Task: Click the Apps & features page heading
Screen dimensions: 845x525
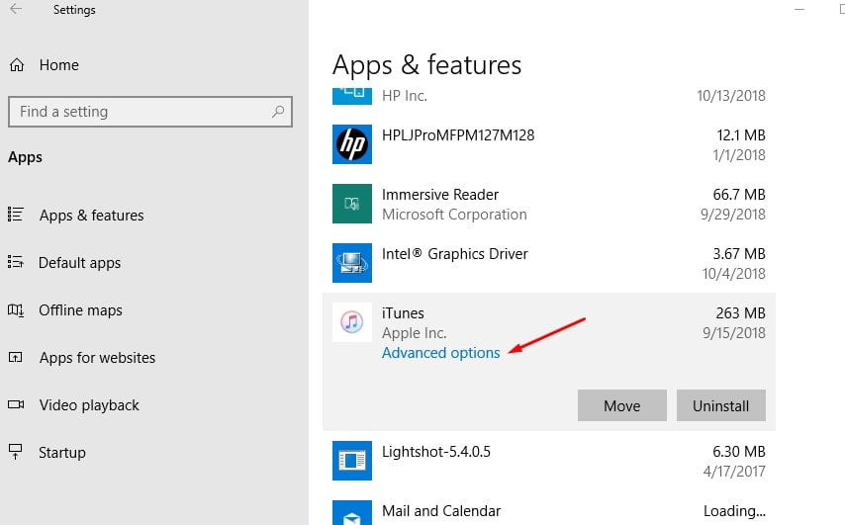Action: pos(426,65)
